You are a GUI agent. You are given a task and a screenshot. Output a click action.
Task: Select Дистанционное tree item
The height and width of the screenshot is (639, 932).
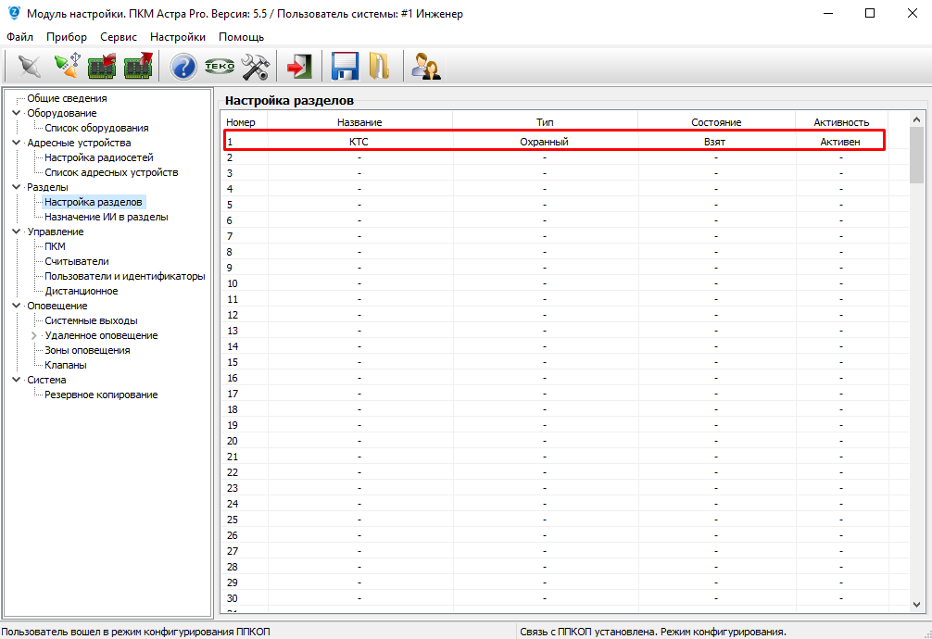tap(82, 291)
